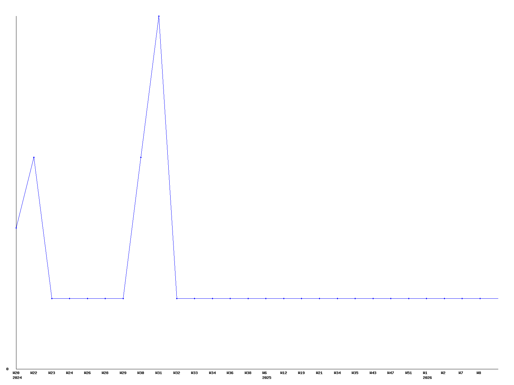Click the first data point at W20
The height and width of the screenshot is (385, 514).
16,228
